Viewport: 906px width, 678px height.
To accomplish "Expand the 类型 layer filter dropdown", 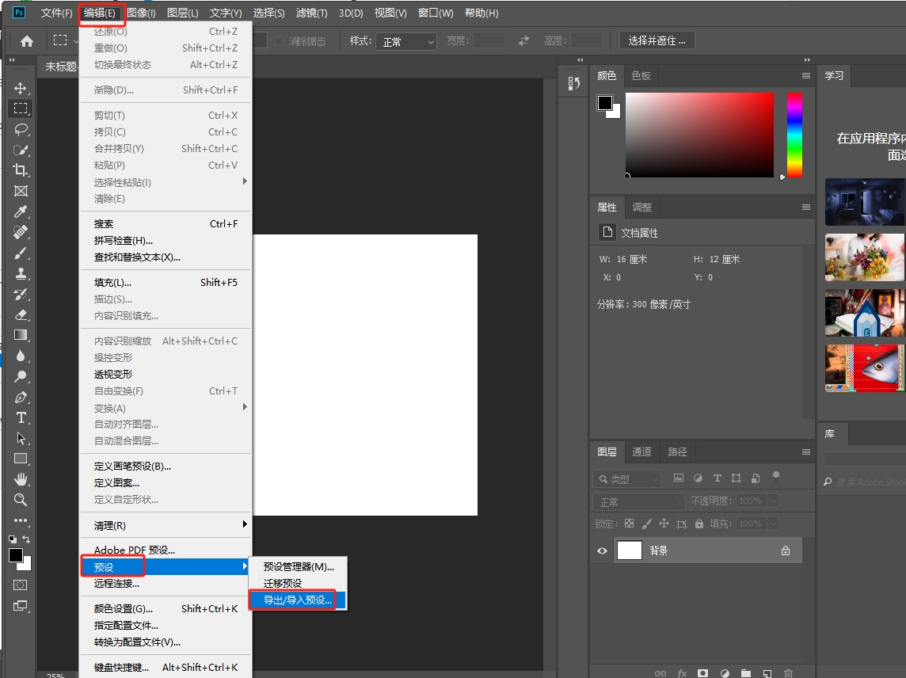I will 626,478.
